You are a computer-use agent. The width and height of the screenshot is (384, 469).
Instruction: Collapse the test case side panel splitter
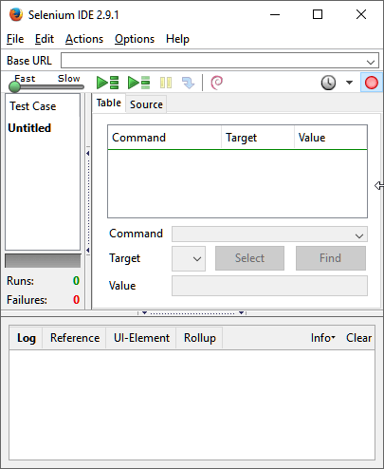click(x=88, y=202)
